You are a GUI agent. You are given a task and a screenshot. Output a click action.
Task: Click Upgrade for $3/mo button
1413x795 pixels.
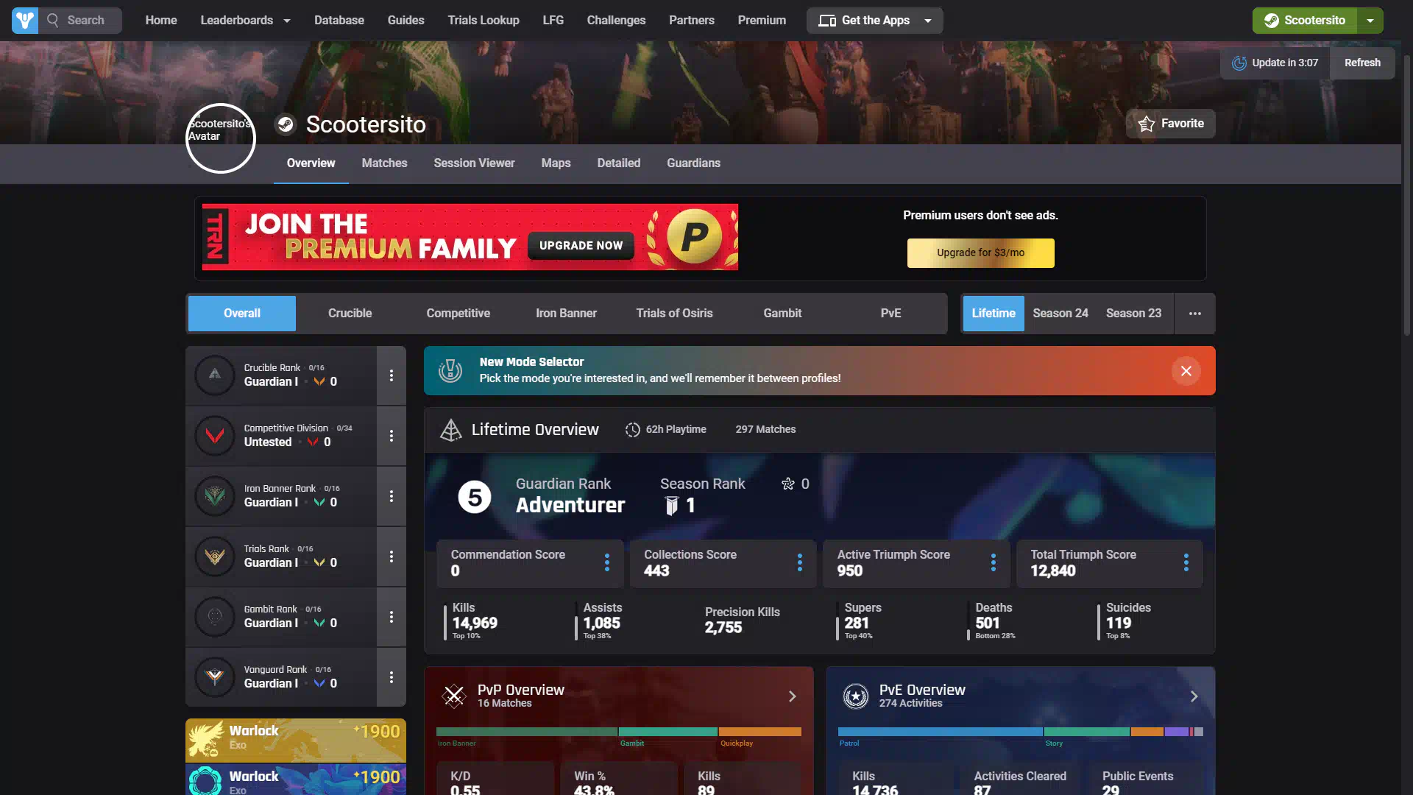click(x=980, y=252)
